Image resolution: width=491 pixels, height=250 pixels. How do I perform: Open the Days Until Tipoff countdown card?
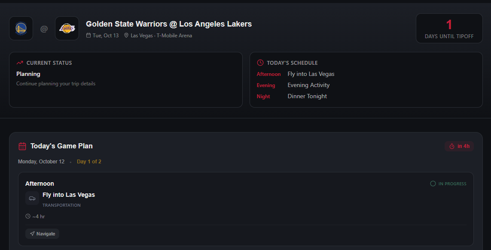(449, 28)
